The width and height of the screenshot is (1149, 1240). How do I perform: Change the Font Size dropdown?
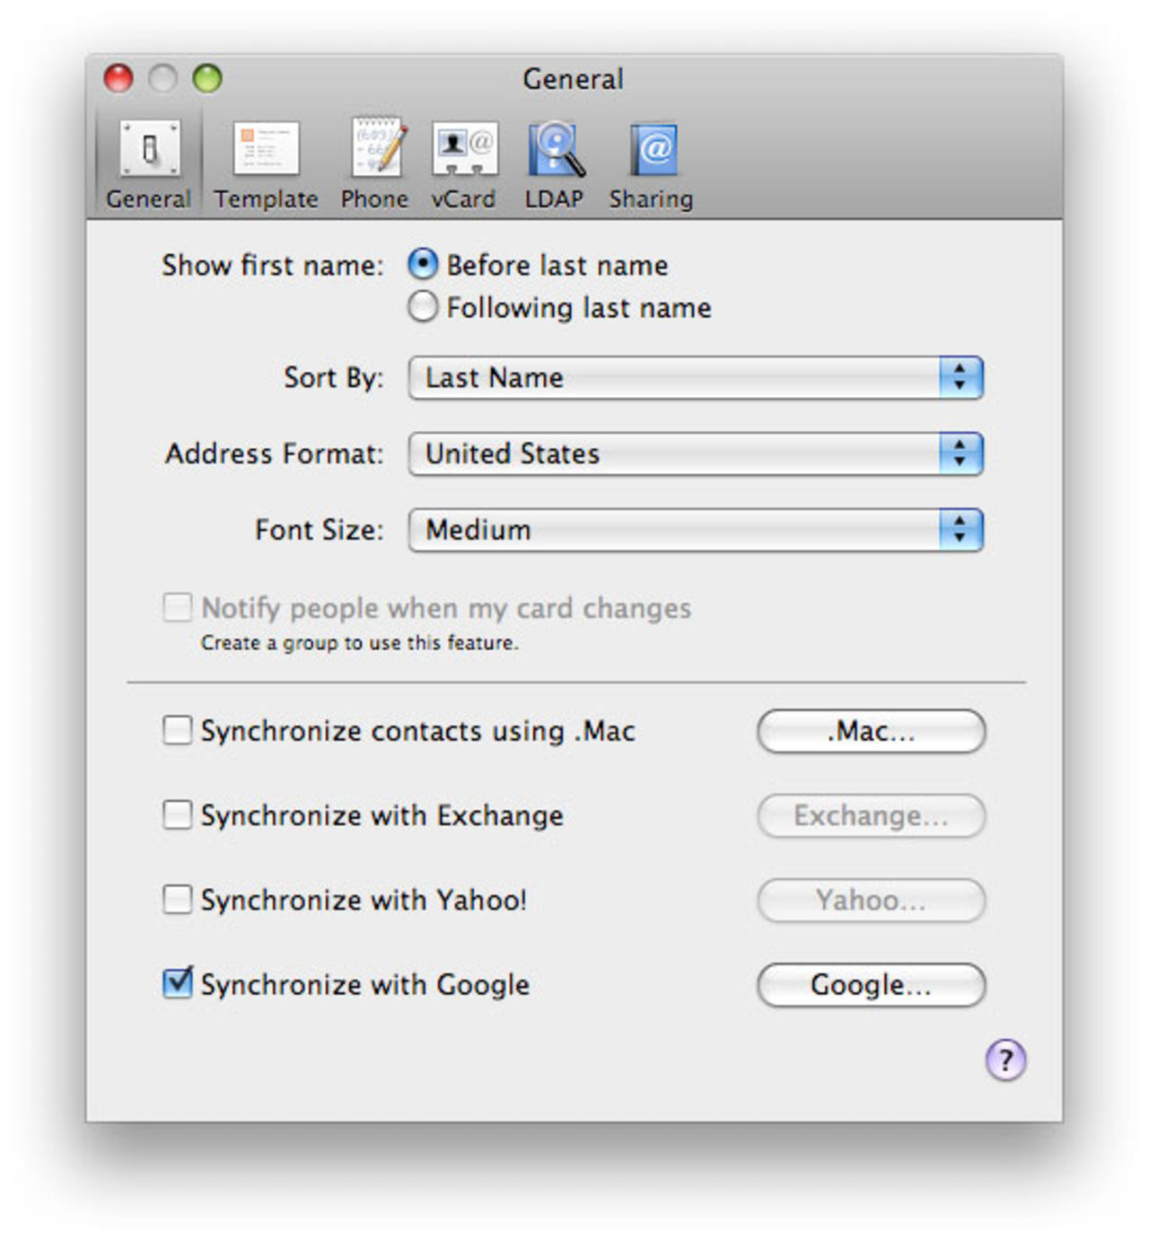(x=694, y=530)
